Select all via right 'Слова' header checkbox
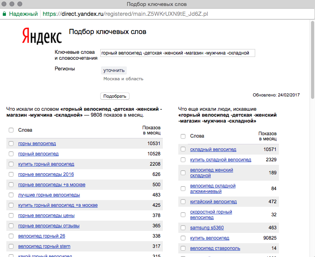The height and width of the screenshot is (257, 315). point(183,136)
